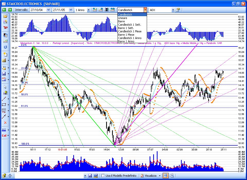Expand the '1 Anno' period dropdown
The height and width of the screenshot is (180, 247).
88,10
